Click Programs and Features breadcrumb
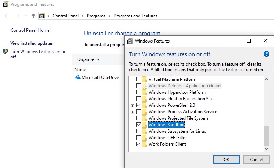The width and height of the screenshot is (274, 168). point(135,16)
